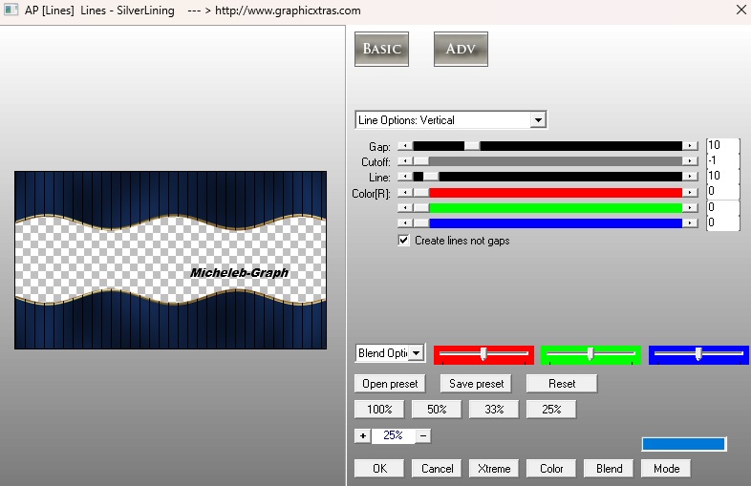Screen dimensions: 751x486
Task: Click left arrow of Gap slider
Action: point(405,146)
